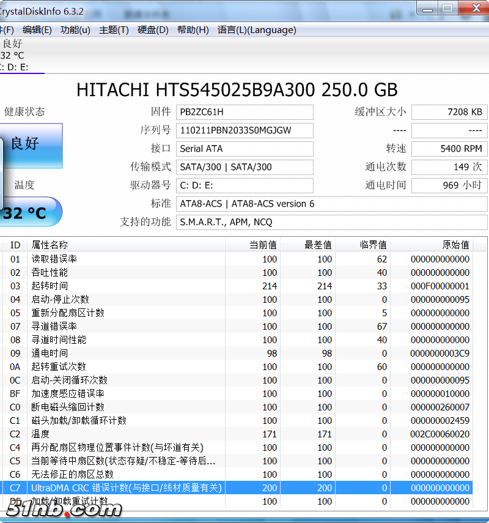Open the 主题(T) theme menu
489x523 pixels.
(x=114, y=30)
